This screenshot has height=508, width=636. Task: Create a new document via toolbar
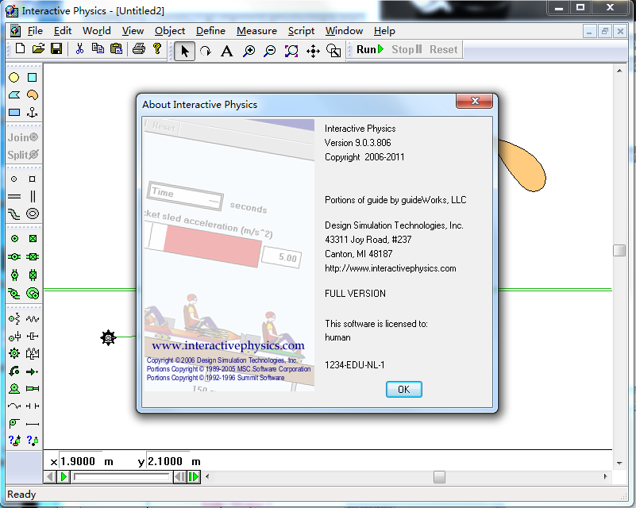click(20, 49)
